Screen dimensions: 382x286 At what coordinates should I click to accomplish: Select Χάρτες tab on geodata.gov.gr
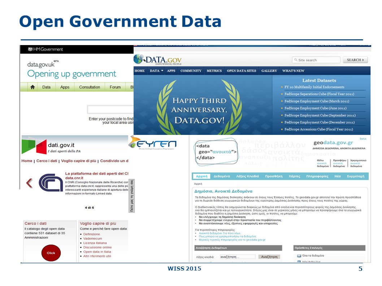[x=294, y=176]
